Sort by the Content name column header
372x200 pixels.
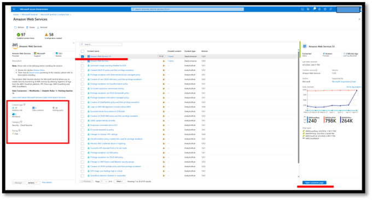point(93,51)
